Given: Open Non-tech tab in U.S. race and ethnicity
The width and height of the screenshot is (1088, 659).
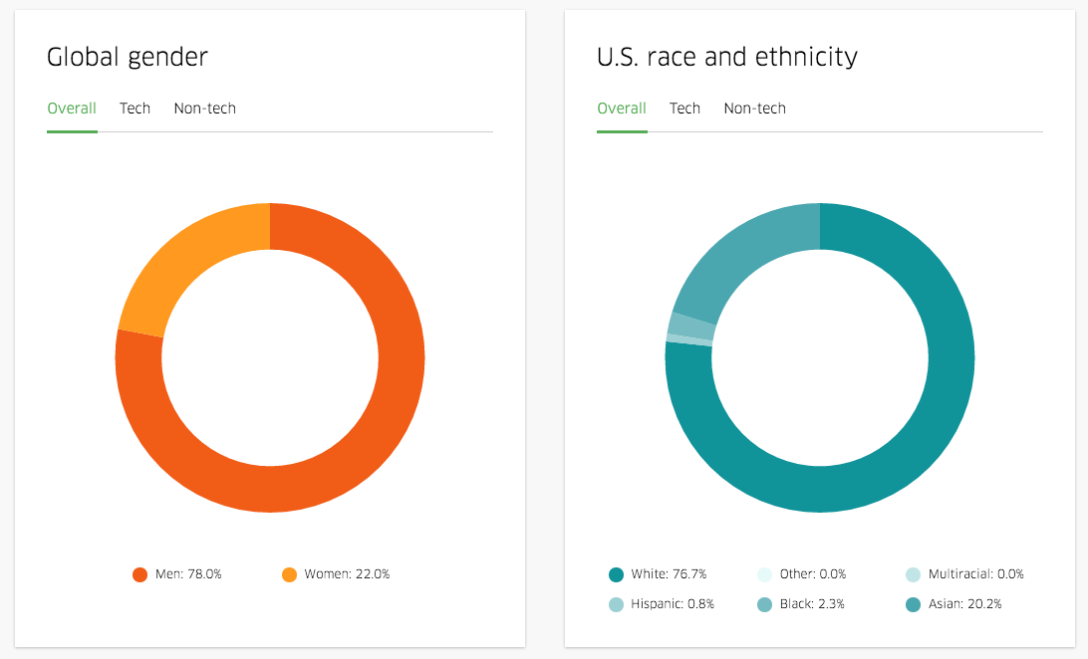Looking at the screenshot, I should coord(754,109).
